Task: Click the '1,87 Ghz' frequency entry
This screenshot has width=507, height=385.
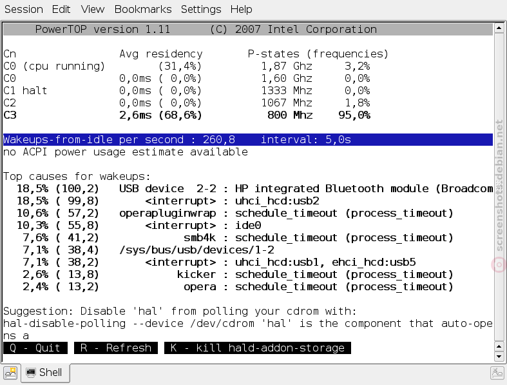Action: click(287, 66)
